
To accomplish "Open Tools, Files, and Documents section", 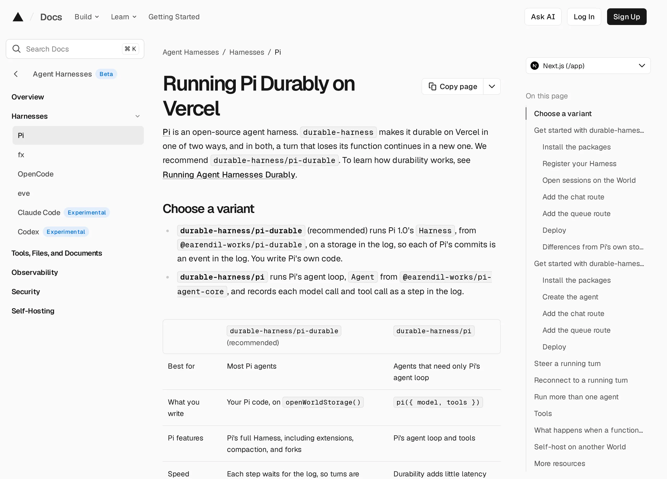I will tap(57, 253).
